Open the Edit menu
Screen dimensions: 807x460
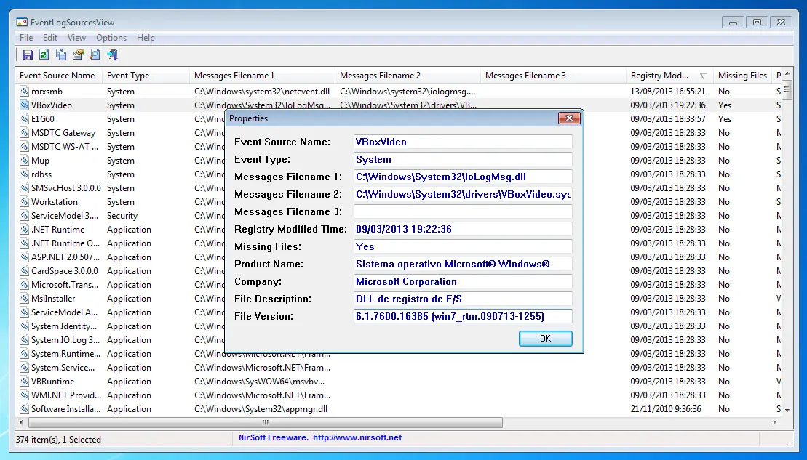pos(50,38)
